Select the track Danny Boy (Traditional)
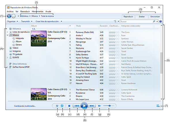Screen dimensions: 170x122 [87, 70]
